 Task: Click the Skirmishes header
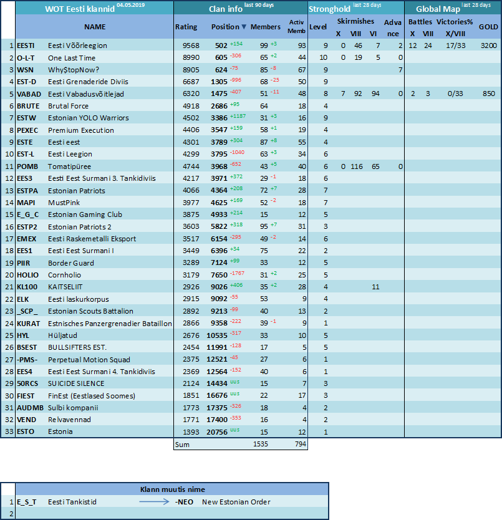(355, 21)
